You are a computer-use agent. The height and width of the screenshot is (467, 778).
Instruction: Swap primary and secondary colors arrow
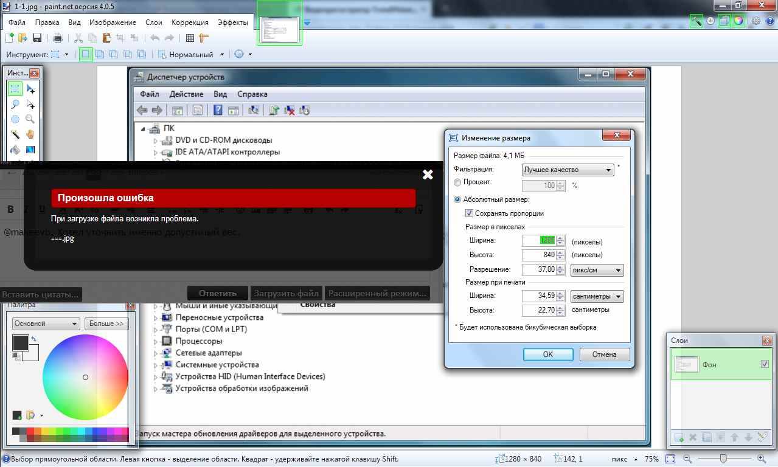click(34, 339)
